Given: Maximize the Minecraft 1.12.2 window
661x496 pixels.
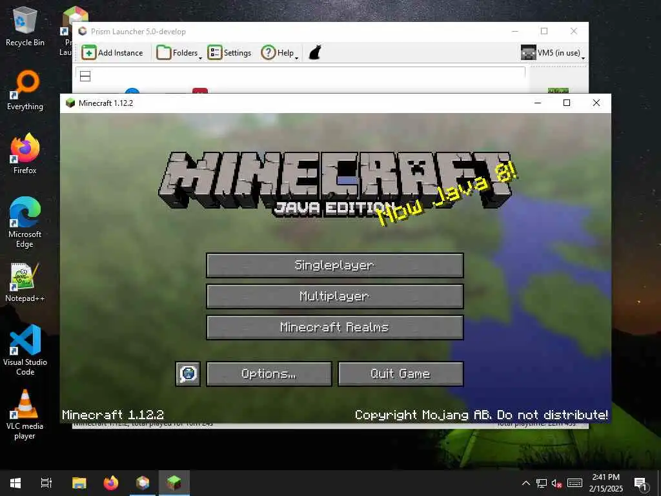Looking at the screenshot, I should tap(567, 103).
